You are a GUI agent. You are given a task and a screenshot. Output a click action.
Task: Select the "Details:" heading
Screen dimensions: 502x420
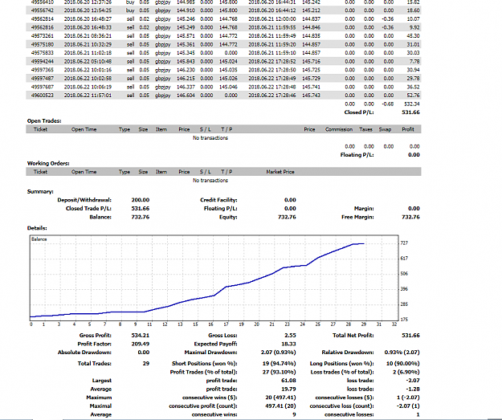pyautogui.click(x=37, y=228)
